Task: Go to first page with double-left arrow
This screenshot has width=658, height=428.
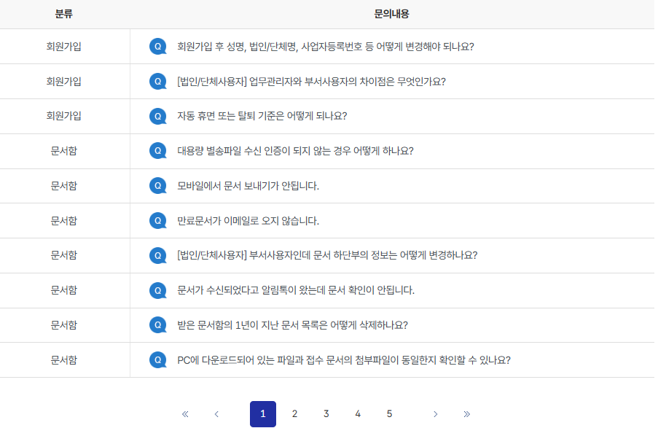Action: click(x=185, y=414)
